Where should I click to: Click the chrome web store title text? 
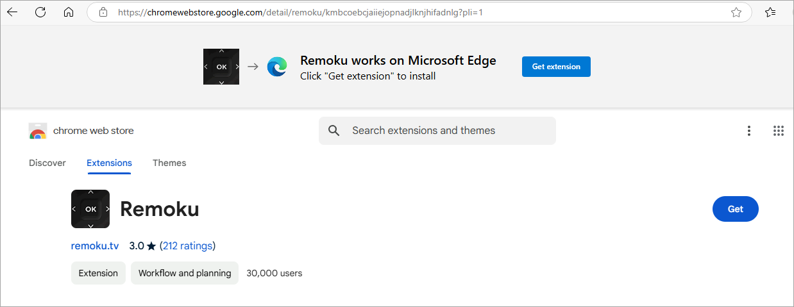(x=94, y=131)
